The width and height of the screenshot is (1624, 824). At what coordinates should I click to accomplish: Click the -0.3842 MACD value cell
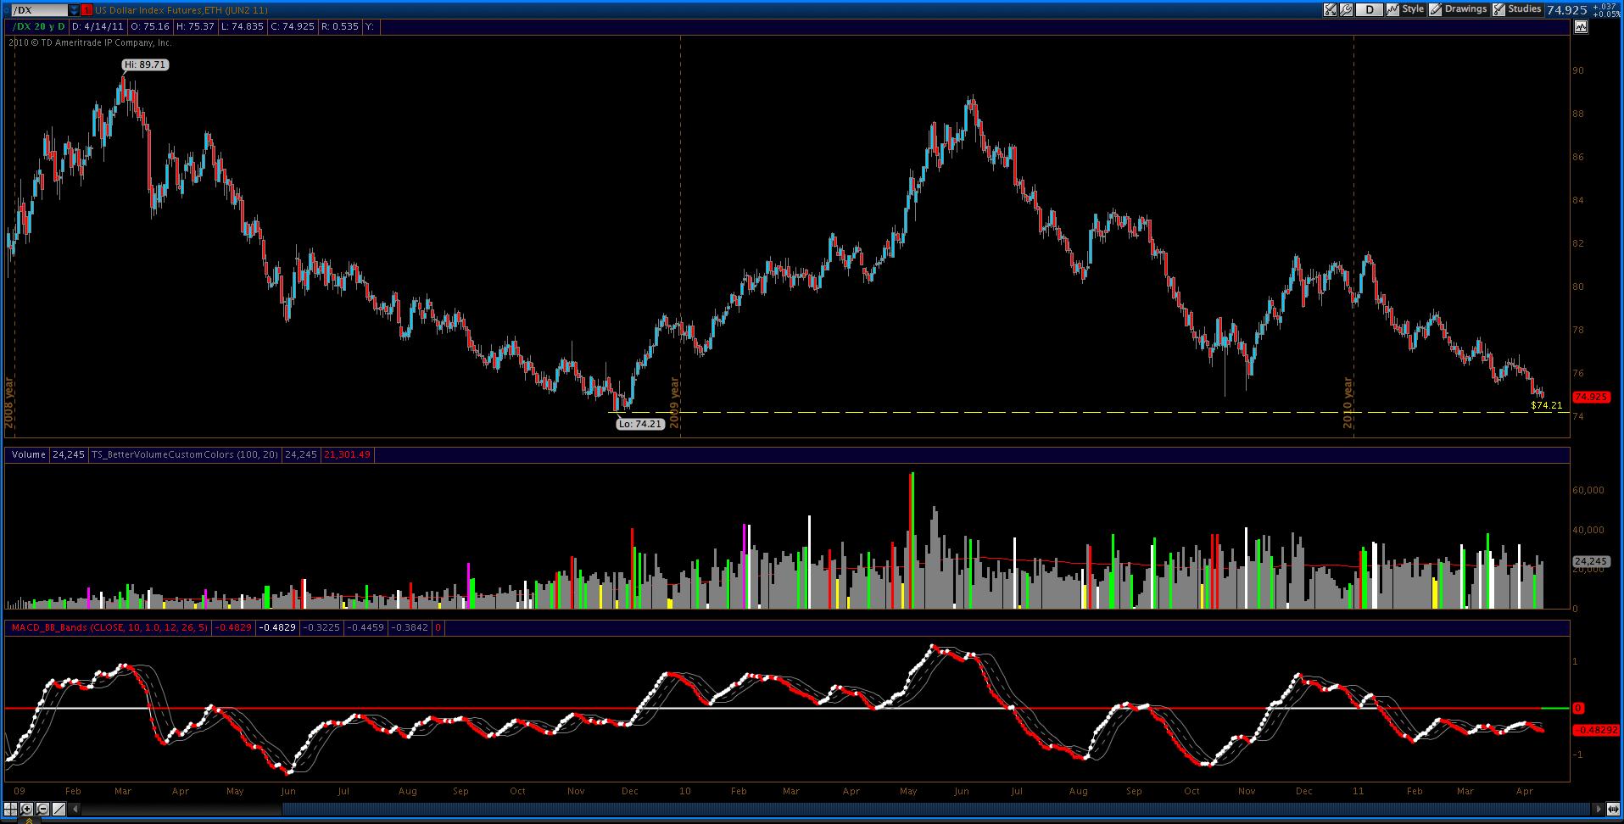click(x=410, y=627)
